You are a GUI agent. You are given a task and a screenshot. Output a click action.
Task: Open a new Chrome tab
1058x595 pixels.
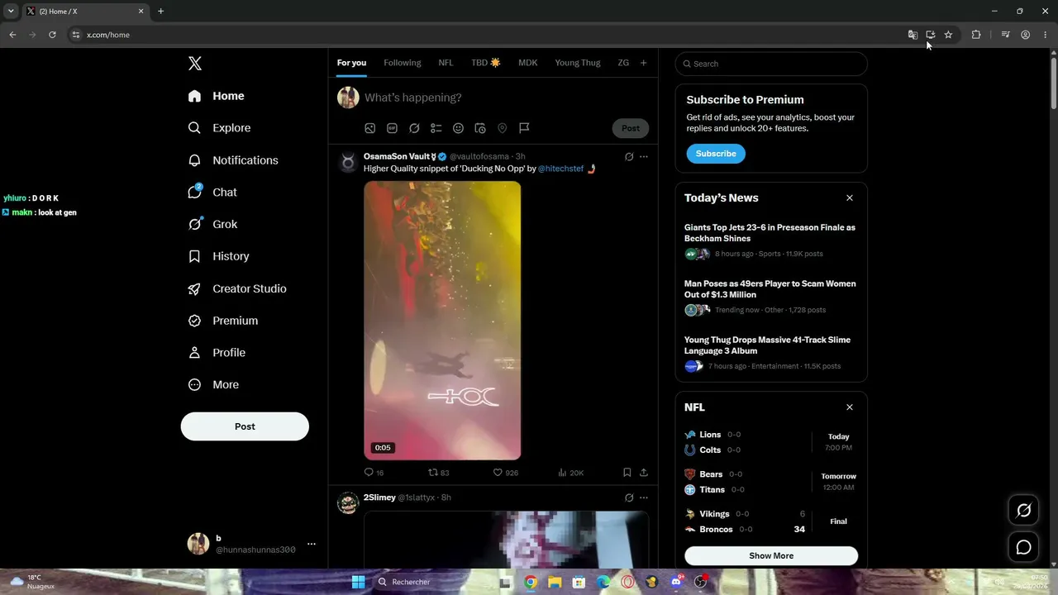(x=160, y=12)
